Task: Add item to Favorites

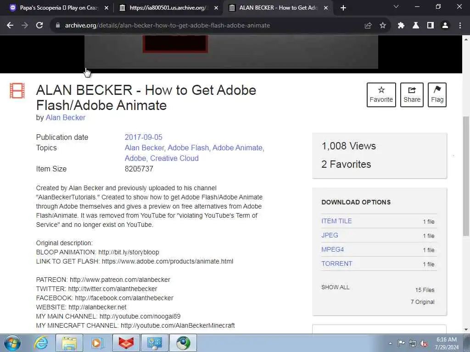Action: click(x=381, y=95)
